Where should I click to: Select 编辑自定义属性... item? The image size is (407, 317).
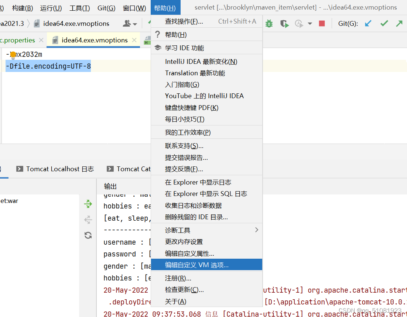tap(206, 253)
